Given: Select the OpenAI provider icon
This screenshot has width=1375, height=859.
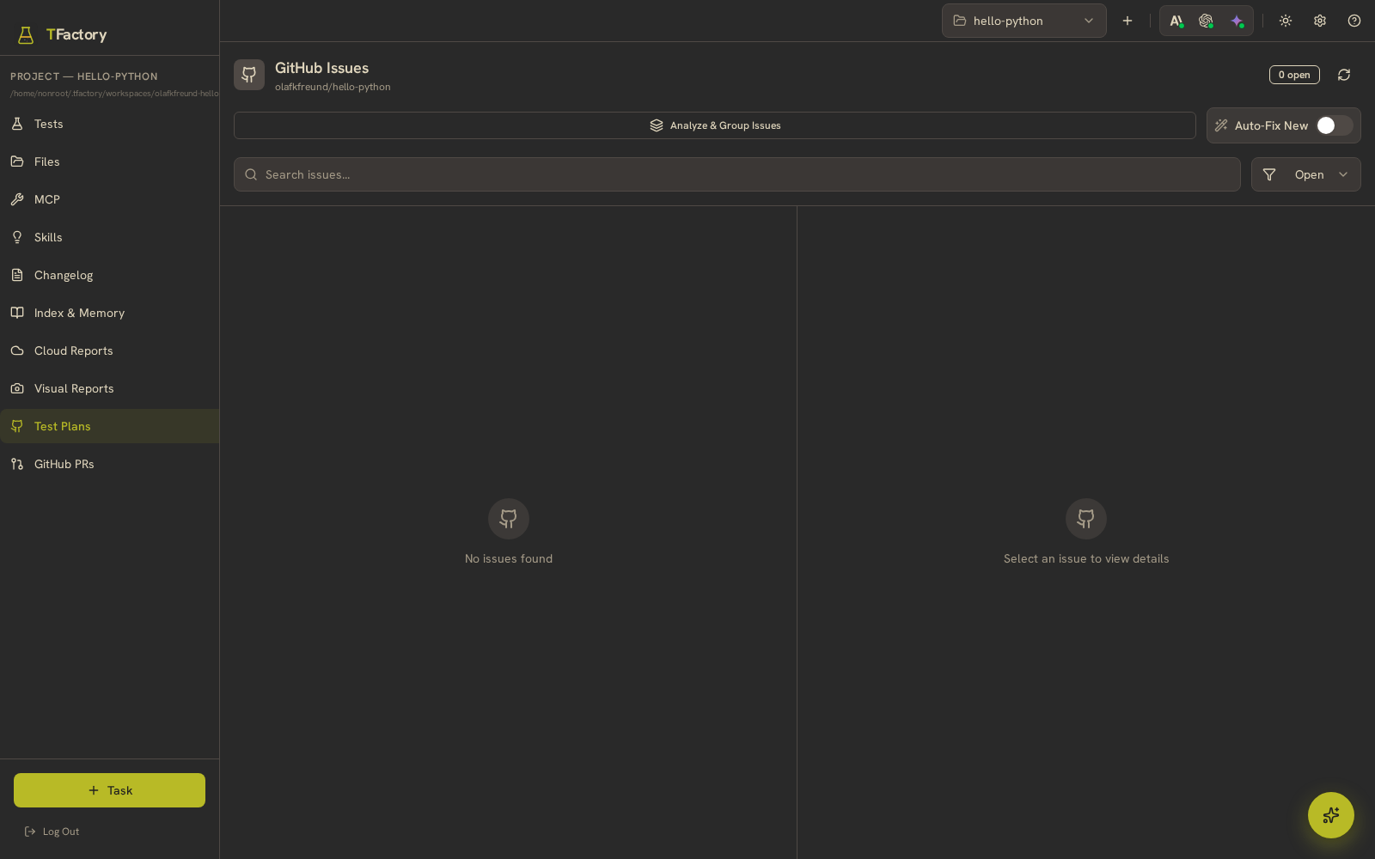Looking at the screenshot, I should 1206,21.
